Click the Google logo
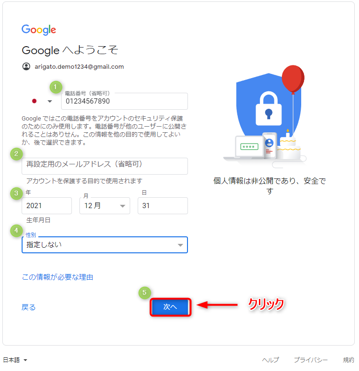The width and height of the screenshot is (359, 371). pos(39,30)
